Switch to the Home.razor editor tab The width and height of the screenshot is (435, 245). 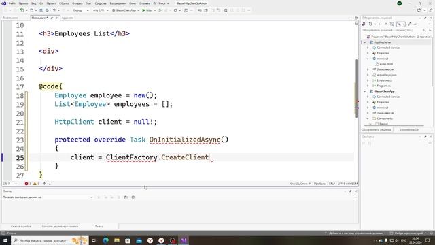pos(39,18)
